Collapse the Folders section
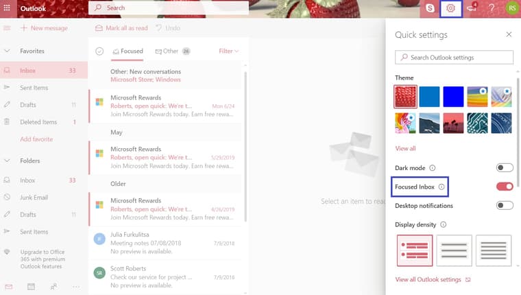521x295 pixels. (x=7, y=161)
